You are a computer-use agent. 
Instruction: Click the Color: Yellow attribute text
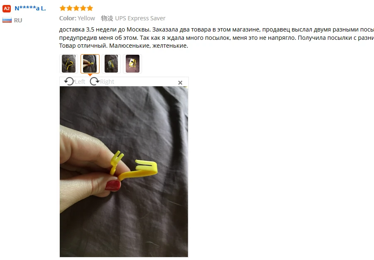tap(77, 18)
